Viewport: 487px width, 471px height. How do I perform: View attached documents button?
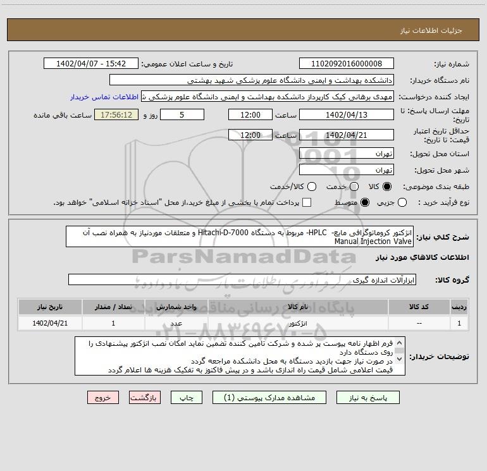click(269, 398)
